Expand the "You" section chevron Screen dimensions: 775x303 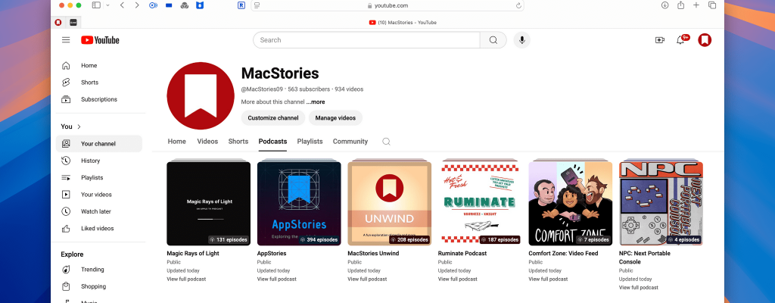pos(79,127)
